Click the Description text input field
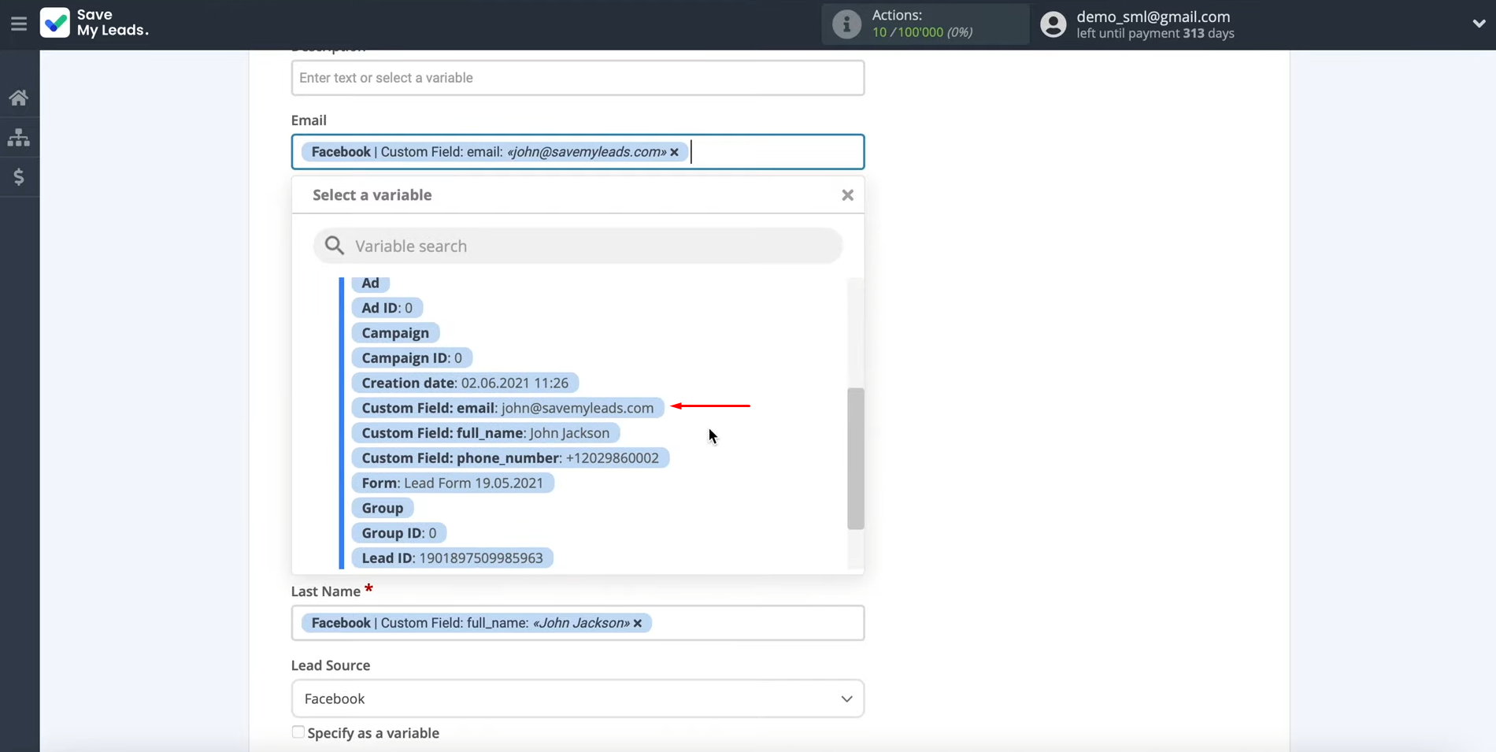This screenshot has width=1496, height=752. [x=577, y=78]
